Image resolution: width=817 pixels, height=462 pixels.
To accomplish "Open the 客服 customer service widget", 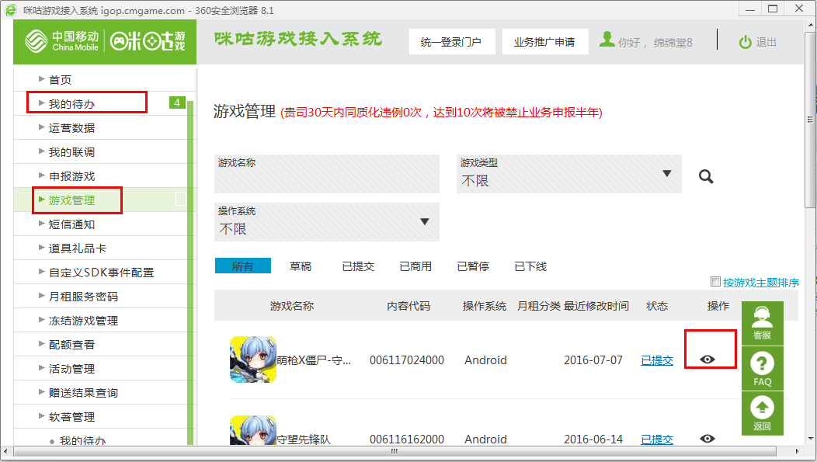I will coord(763,324).
